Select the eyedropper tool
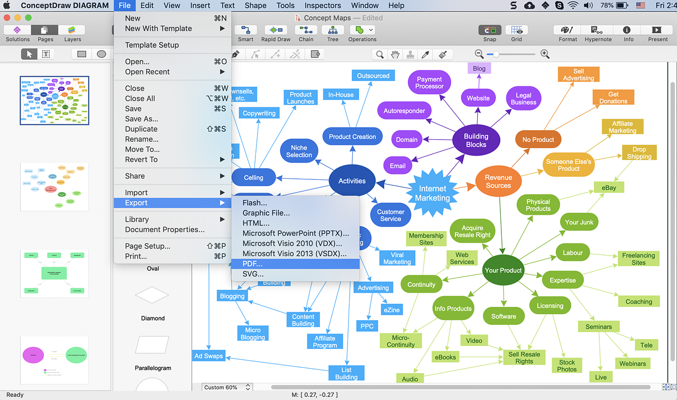Viewport: 677px width, 400px height. (425, 54)
